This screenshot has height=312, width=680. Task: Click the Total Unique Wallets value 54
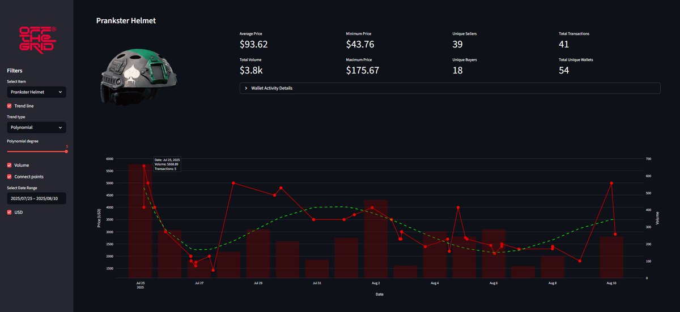(x=564, y=70)
